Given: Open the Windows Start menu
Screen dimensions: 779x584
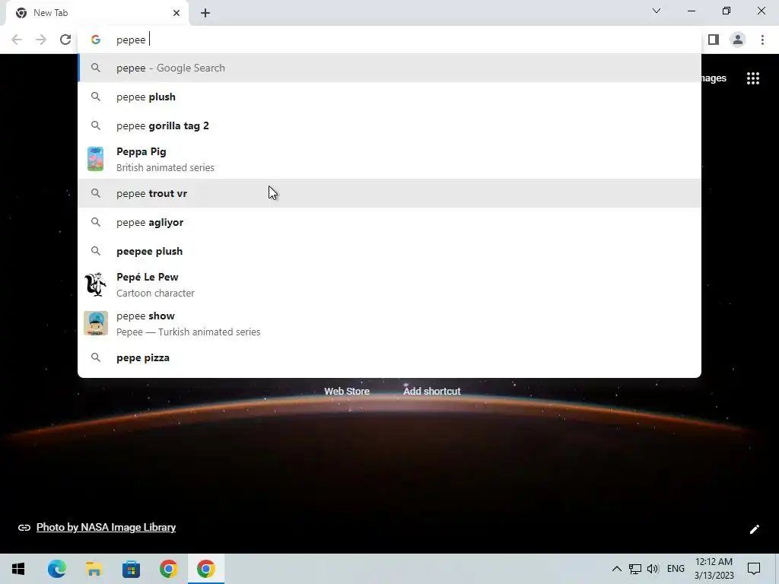Looking at the screenshot, I should tap(18, 569).
